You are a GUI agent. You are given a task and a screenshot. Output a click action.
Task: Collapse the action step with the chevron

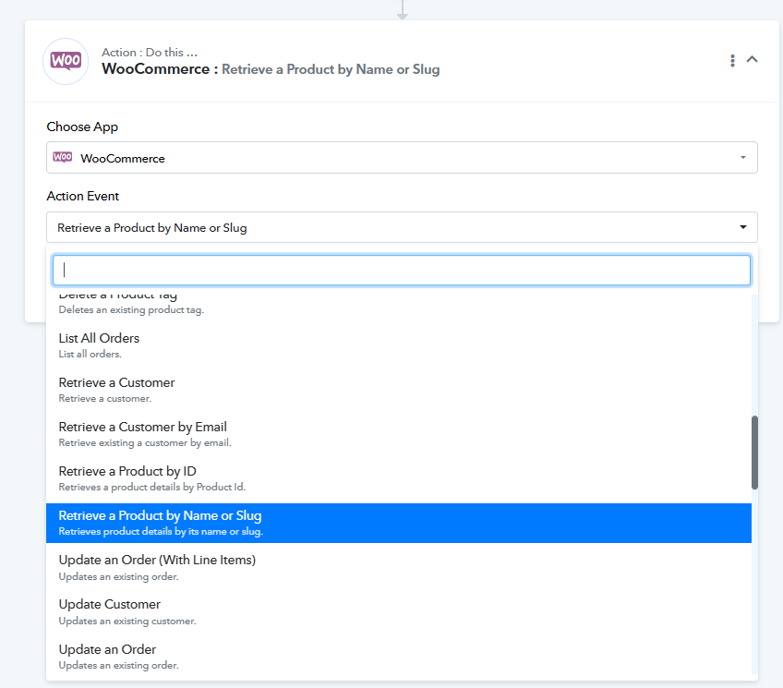point(752,59)
